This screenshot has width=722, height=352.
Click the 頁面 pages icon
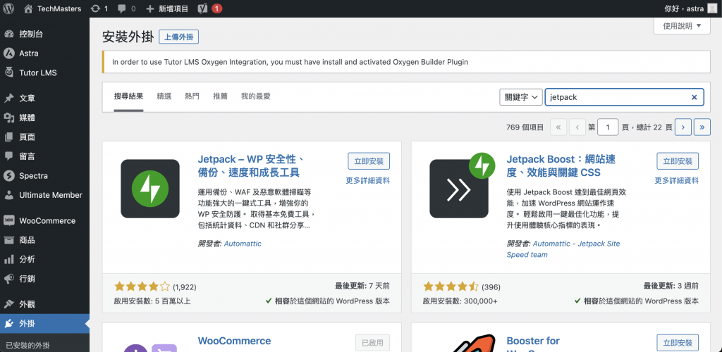pyautogui.click(x=8, y=137)
